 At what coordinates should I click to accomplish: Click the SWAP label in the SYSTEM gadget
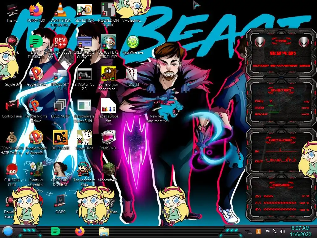point(261,114)
